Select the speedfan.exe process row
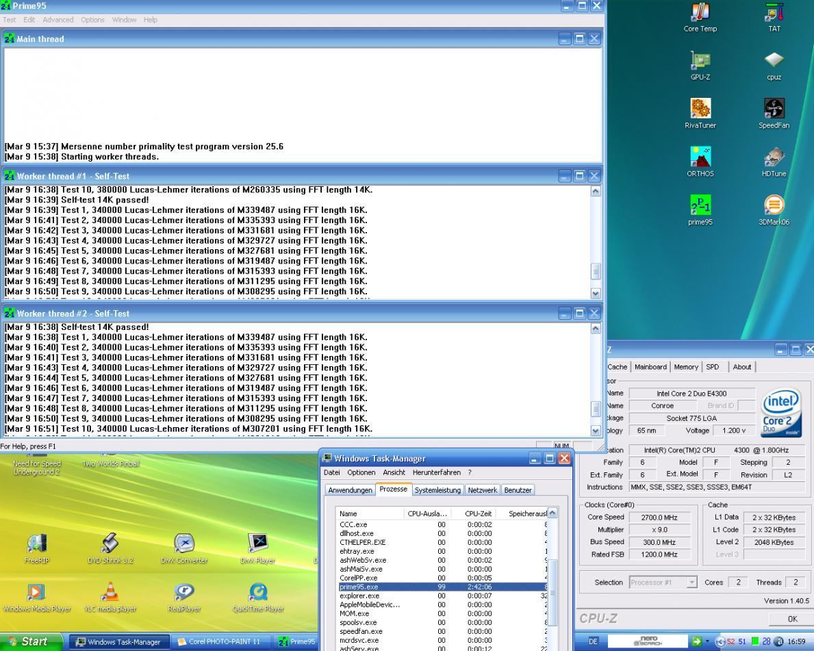The width and height of the screenshot is (814, 651). 442,631
